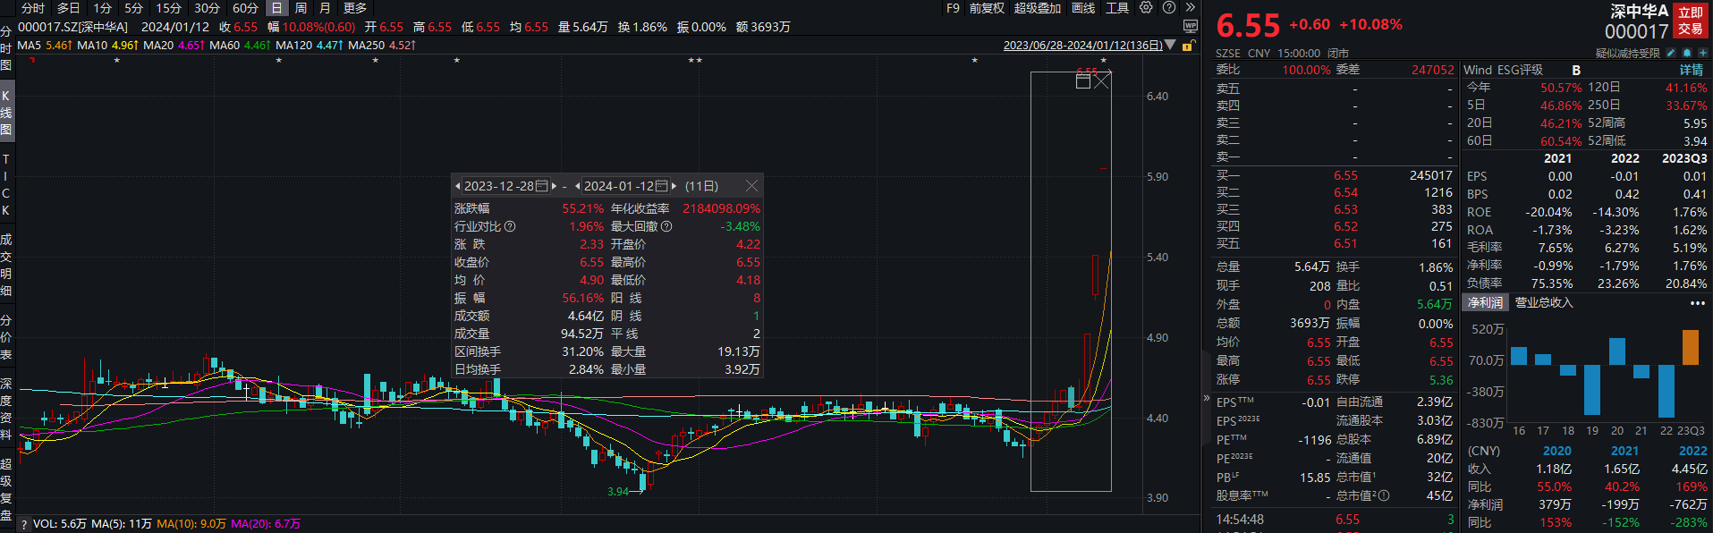Click the bell alert icon under 立即交易
This screenshot has width=1713, height=533.
point(1687,53)
